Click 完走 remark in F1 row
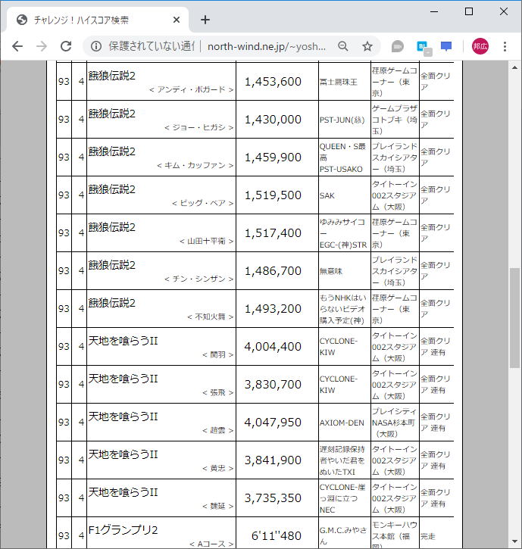522x549 pixels. pos(428,536)
